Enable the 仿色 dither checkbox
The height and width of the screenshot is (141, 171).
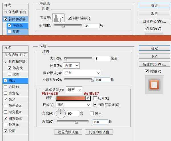92,113
